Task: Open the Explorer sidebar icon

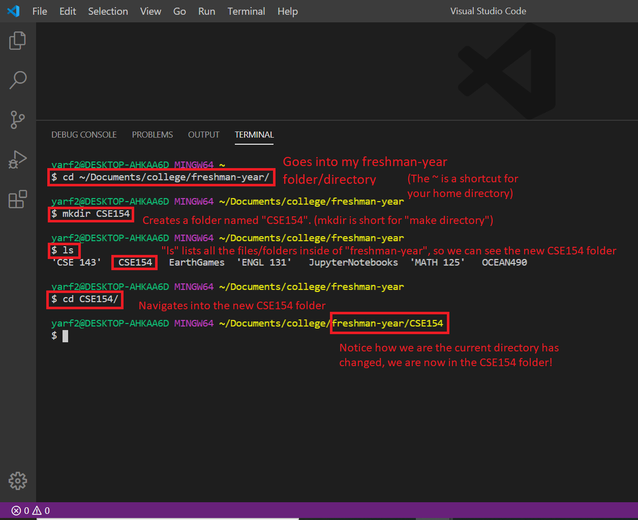Action: coord(18,41)
